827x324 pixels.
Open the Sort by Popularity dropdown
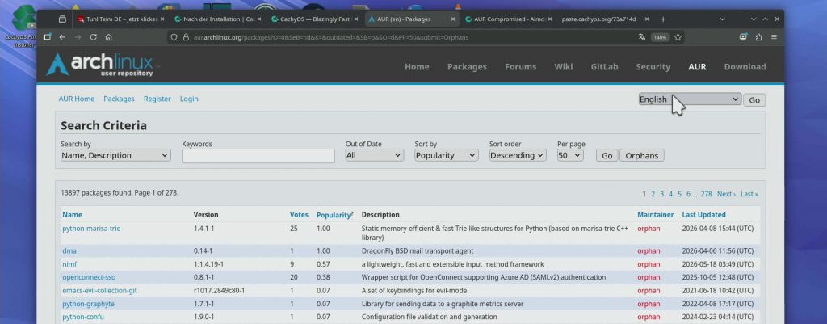click(446, 155)
